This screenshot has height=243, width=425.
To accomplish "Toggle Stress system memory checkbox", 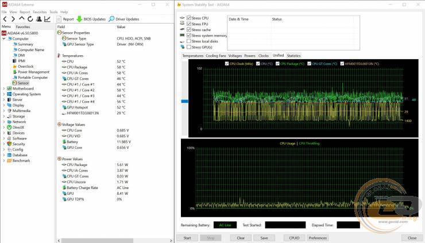I will click(189, 35).
